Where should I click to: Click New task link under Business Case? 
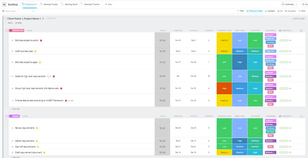(x=16, y=109)
